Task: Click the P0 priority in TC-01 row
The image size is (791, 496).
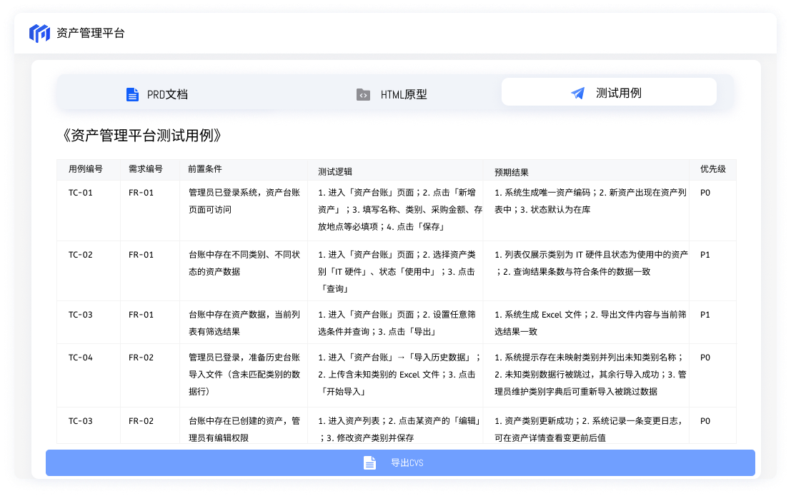Action: pyautogui.click(x=705, y=193)
